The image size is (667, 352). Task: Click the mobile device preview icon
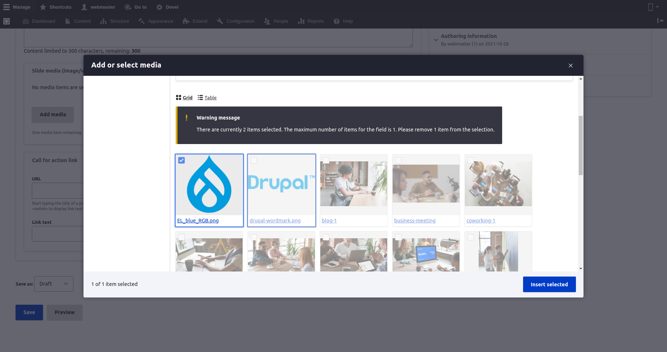(650, 7)
